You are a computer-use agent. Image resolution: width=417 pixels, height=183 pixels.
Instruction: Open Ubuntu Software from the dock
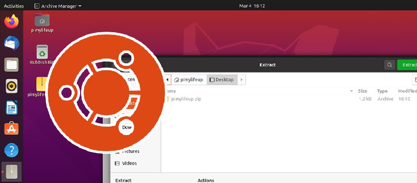(11, 129)
